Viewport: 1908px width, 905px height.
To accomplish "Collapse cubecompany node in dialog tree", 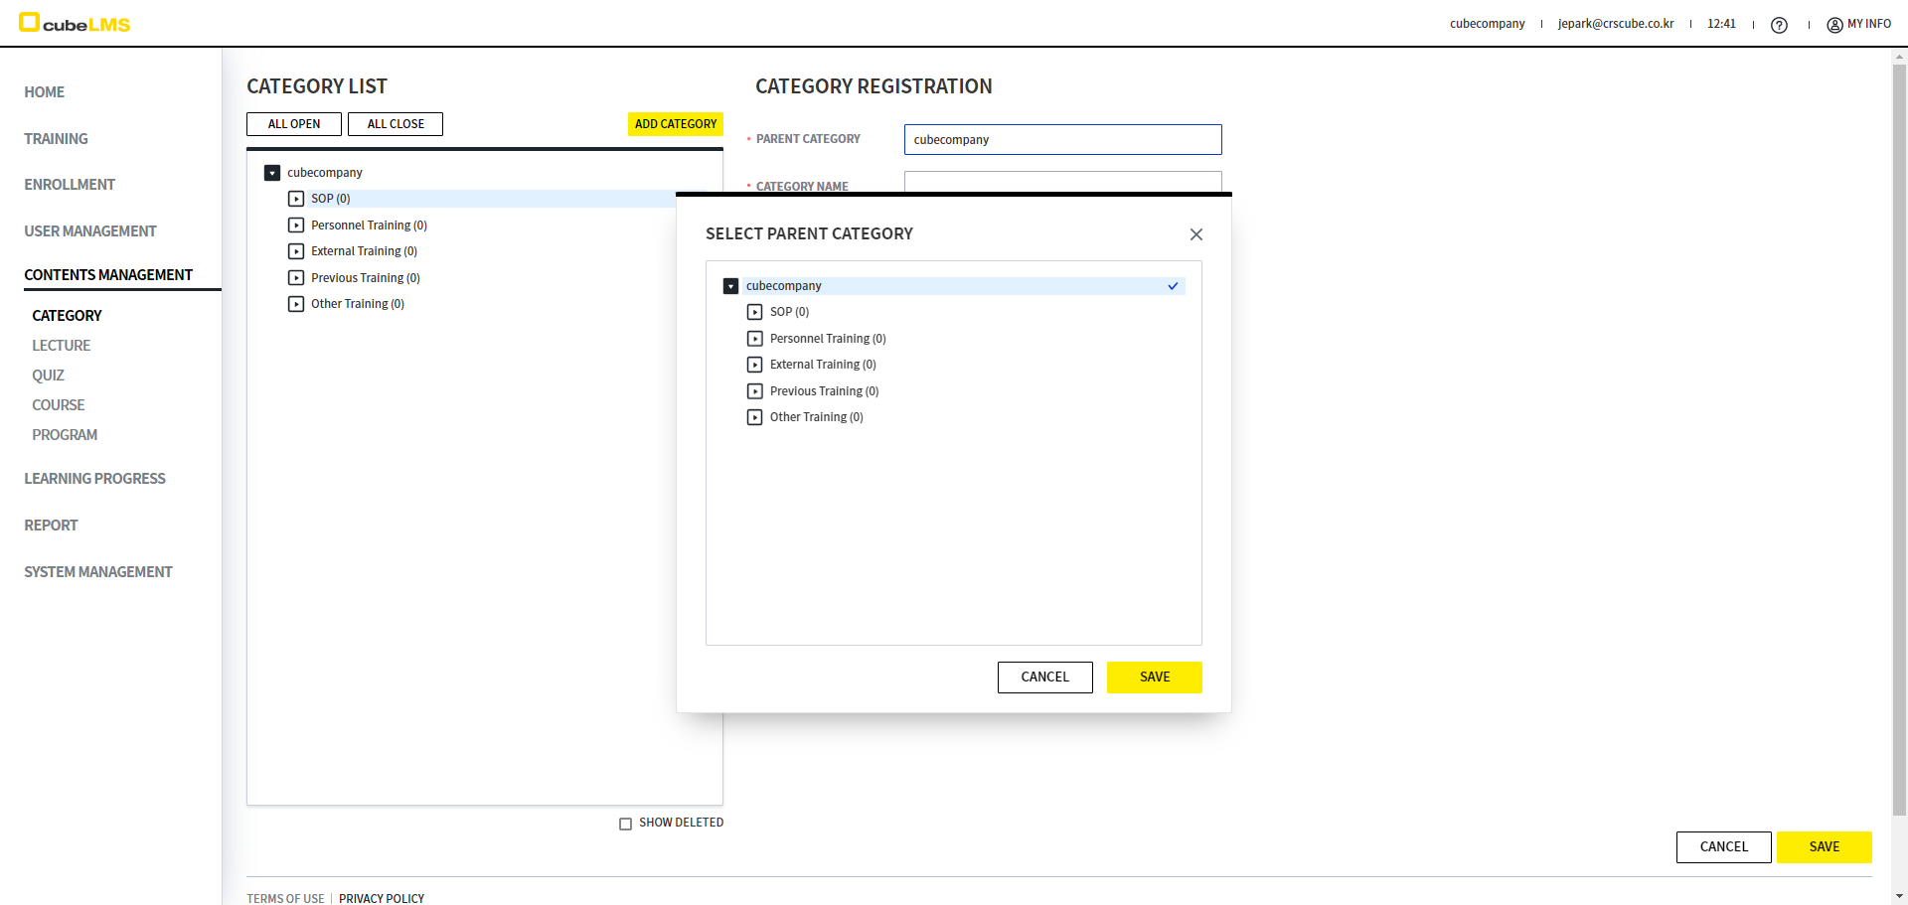I will click(731, 286).
